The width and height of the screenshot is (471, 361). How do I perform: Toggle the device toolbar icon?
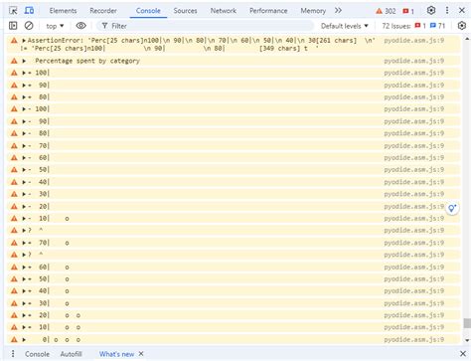coord(29,11)
